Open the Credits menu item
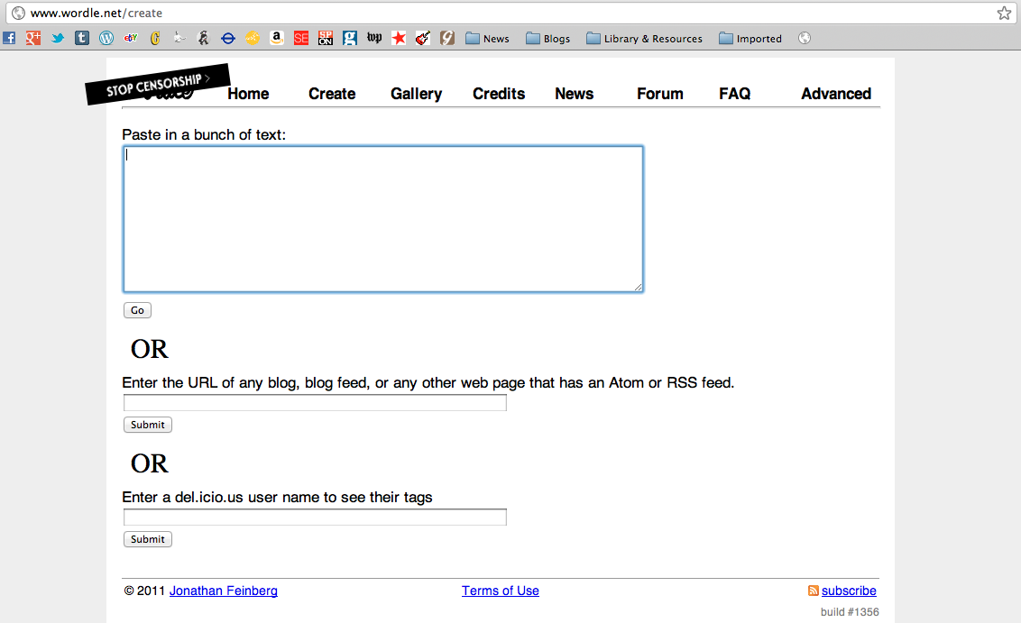Image resolution: width=1021 pixels, height=623 pixels. click(499, 94)
